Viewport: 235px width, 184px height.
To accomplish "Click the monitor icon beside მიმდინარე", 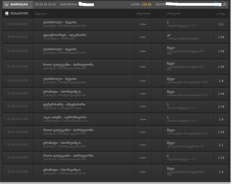I will click(7, 4).
